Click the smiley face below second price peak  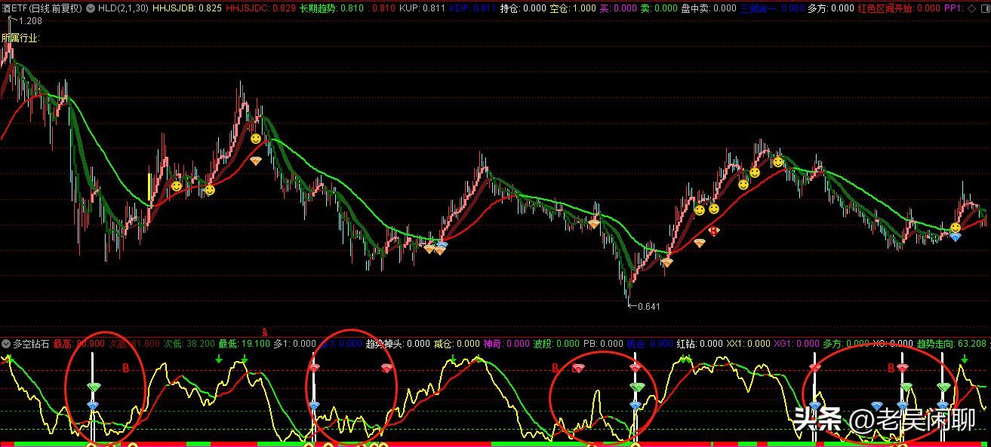[x=257, y=139]
